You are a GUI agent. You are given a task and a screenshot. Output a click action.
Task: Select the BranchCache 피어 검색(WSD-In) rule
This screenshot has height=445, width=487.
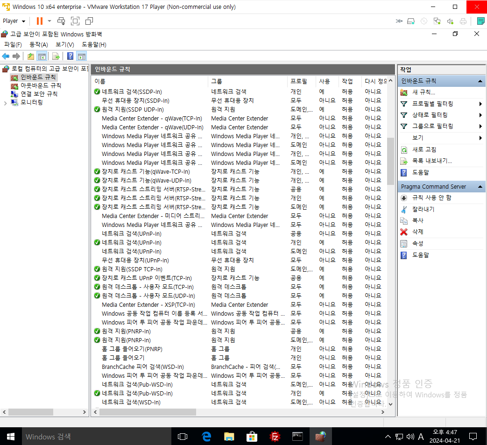pyautogui.click(x=142, y=367)
